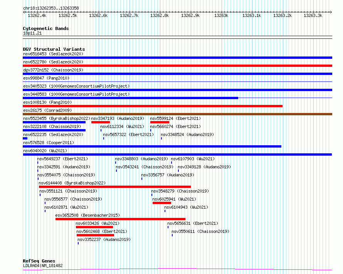Click the 13263.3k ruler tick label
This screenshot has height=274, width=343.
(x=313, y=16)
